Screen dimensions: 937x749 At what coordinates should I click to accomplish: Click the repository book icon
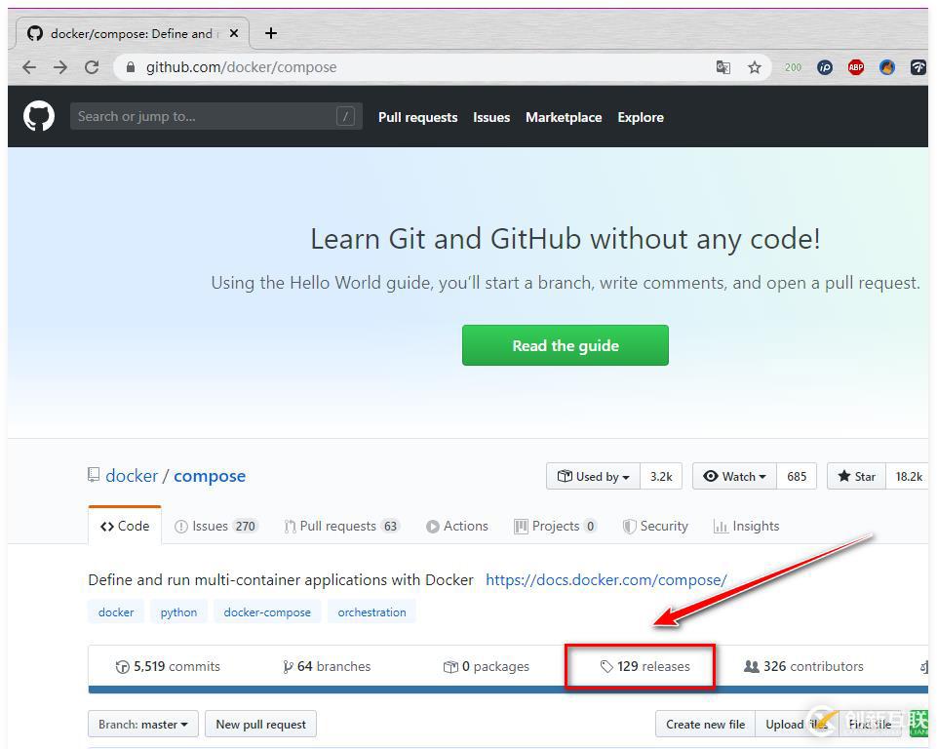[94, 475]
